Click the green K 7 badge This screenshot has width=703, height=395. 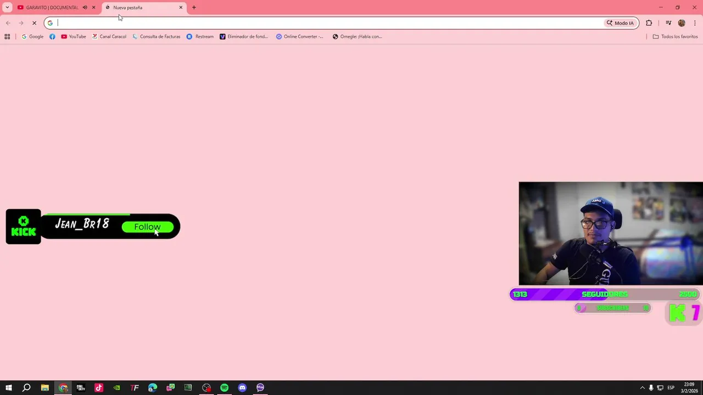[684, 313]
